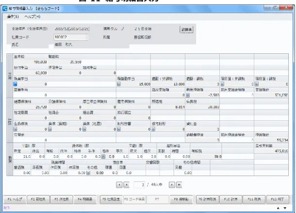Click the F9 計算取消 button
Screen dimensions: 296x213
point(207,199)
